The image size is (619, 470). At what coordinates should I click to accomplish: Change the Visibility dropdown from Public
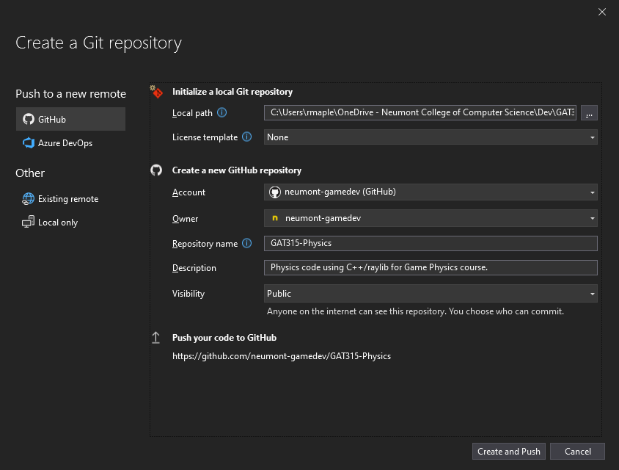(431, 294)
